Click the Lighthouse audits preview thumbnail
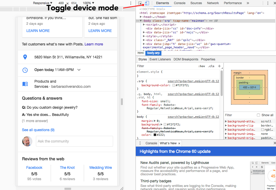Screen dimensions: 276x190 click(263, 176)
